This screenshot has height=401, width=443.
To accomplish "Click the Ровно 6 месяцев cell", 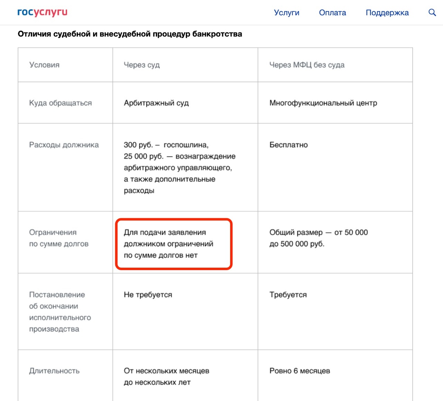I will tap(299, 371).
